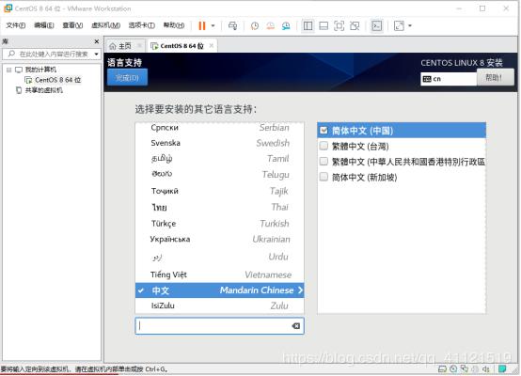Viewport: 521px width, 376px height.
Task: Switch to full screen mode
Action: tap(339, 25)
